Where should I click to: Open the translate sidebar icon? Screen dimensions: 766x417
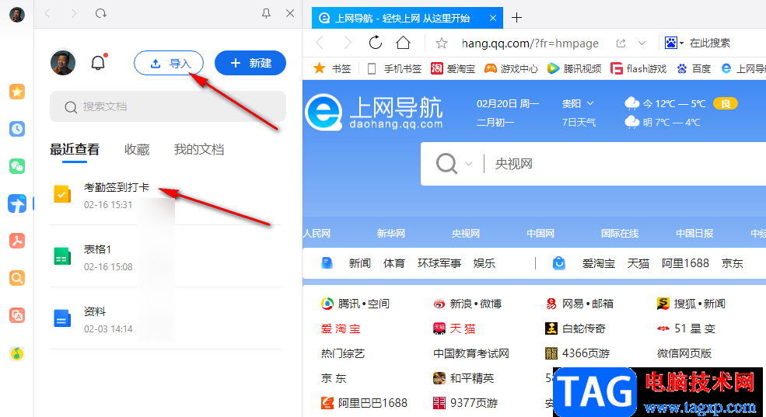(x=17, y=315)
